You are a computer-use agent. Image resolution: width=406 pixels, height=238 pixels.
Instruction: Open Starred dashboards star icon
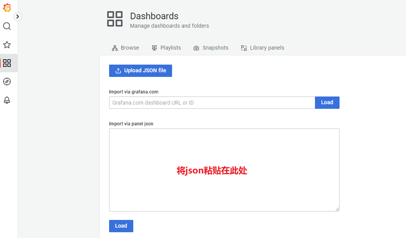7,45
